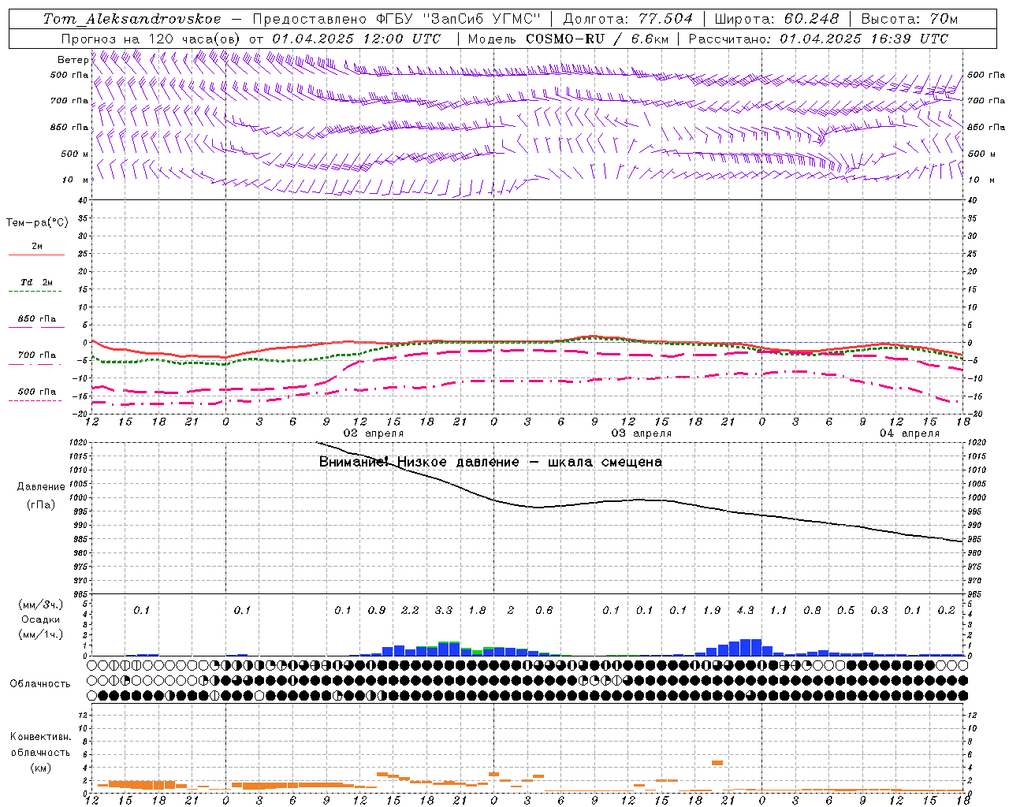The height and width of the screenshot is (807, 1009).
Task: Click the station title Tom_Aleksandrovskoe
Action: pyautogui.click(x=132, y=19)
